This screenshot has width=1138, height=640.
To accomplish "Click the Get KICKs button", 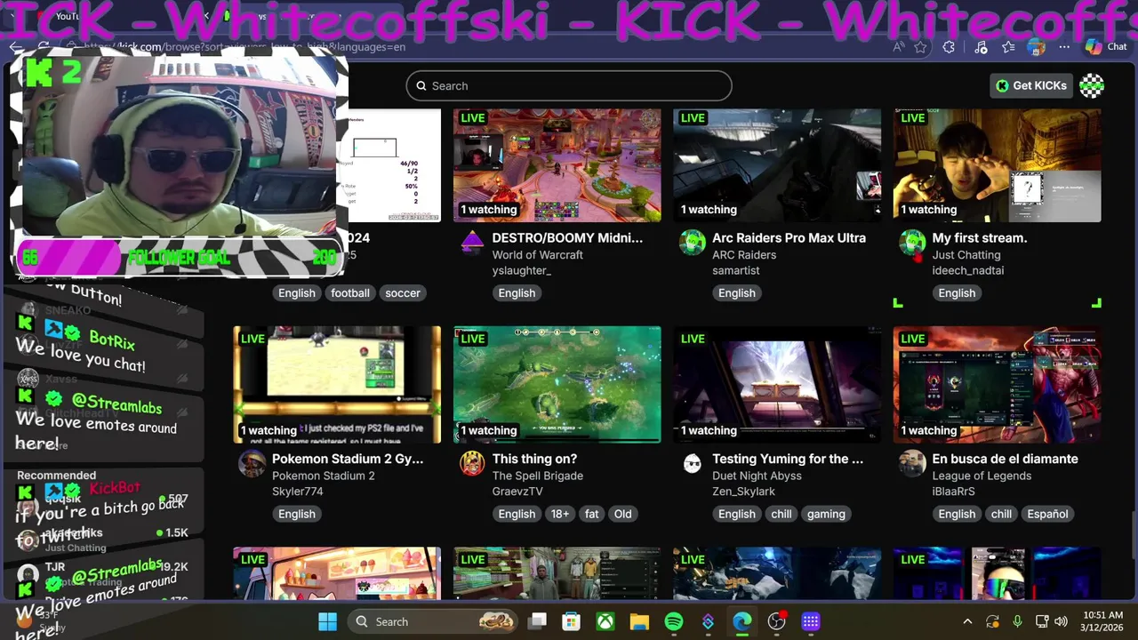I will pos(1031,85).
